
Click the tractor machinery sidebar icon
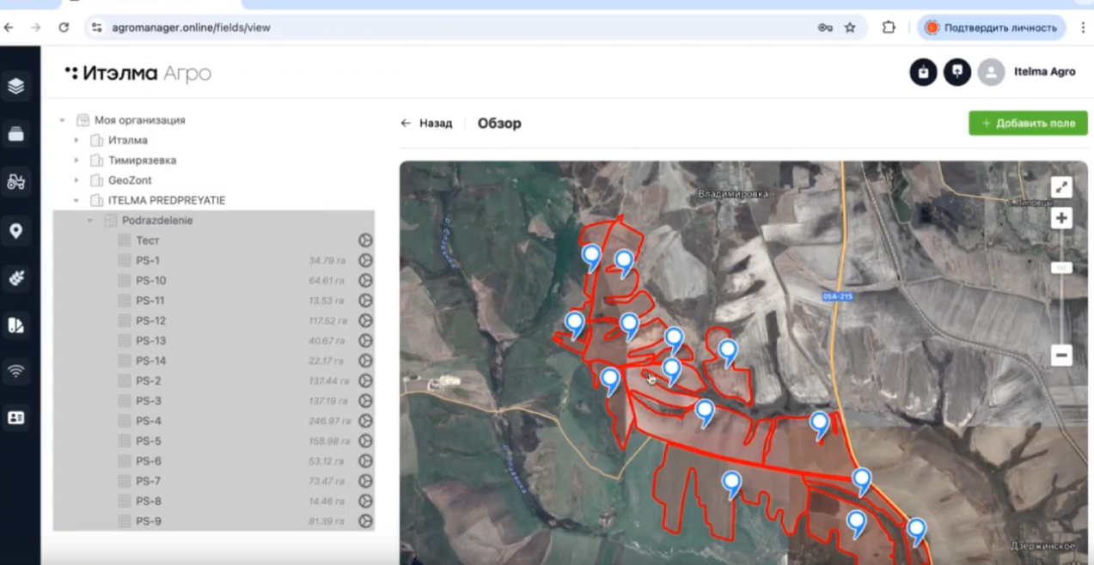pos(15,181)
